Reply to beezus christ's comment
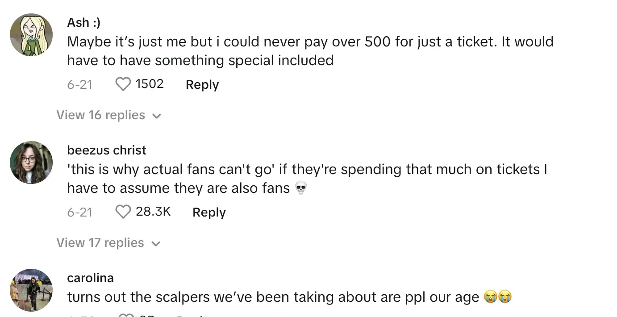This screenshot has width=617, height=317. coord(209,213)
